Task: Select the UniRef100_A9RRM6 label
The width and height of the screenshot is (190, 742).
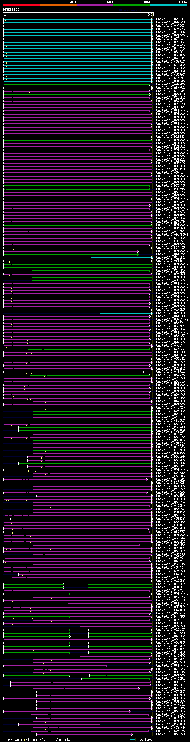Action: (170, 85)
